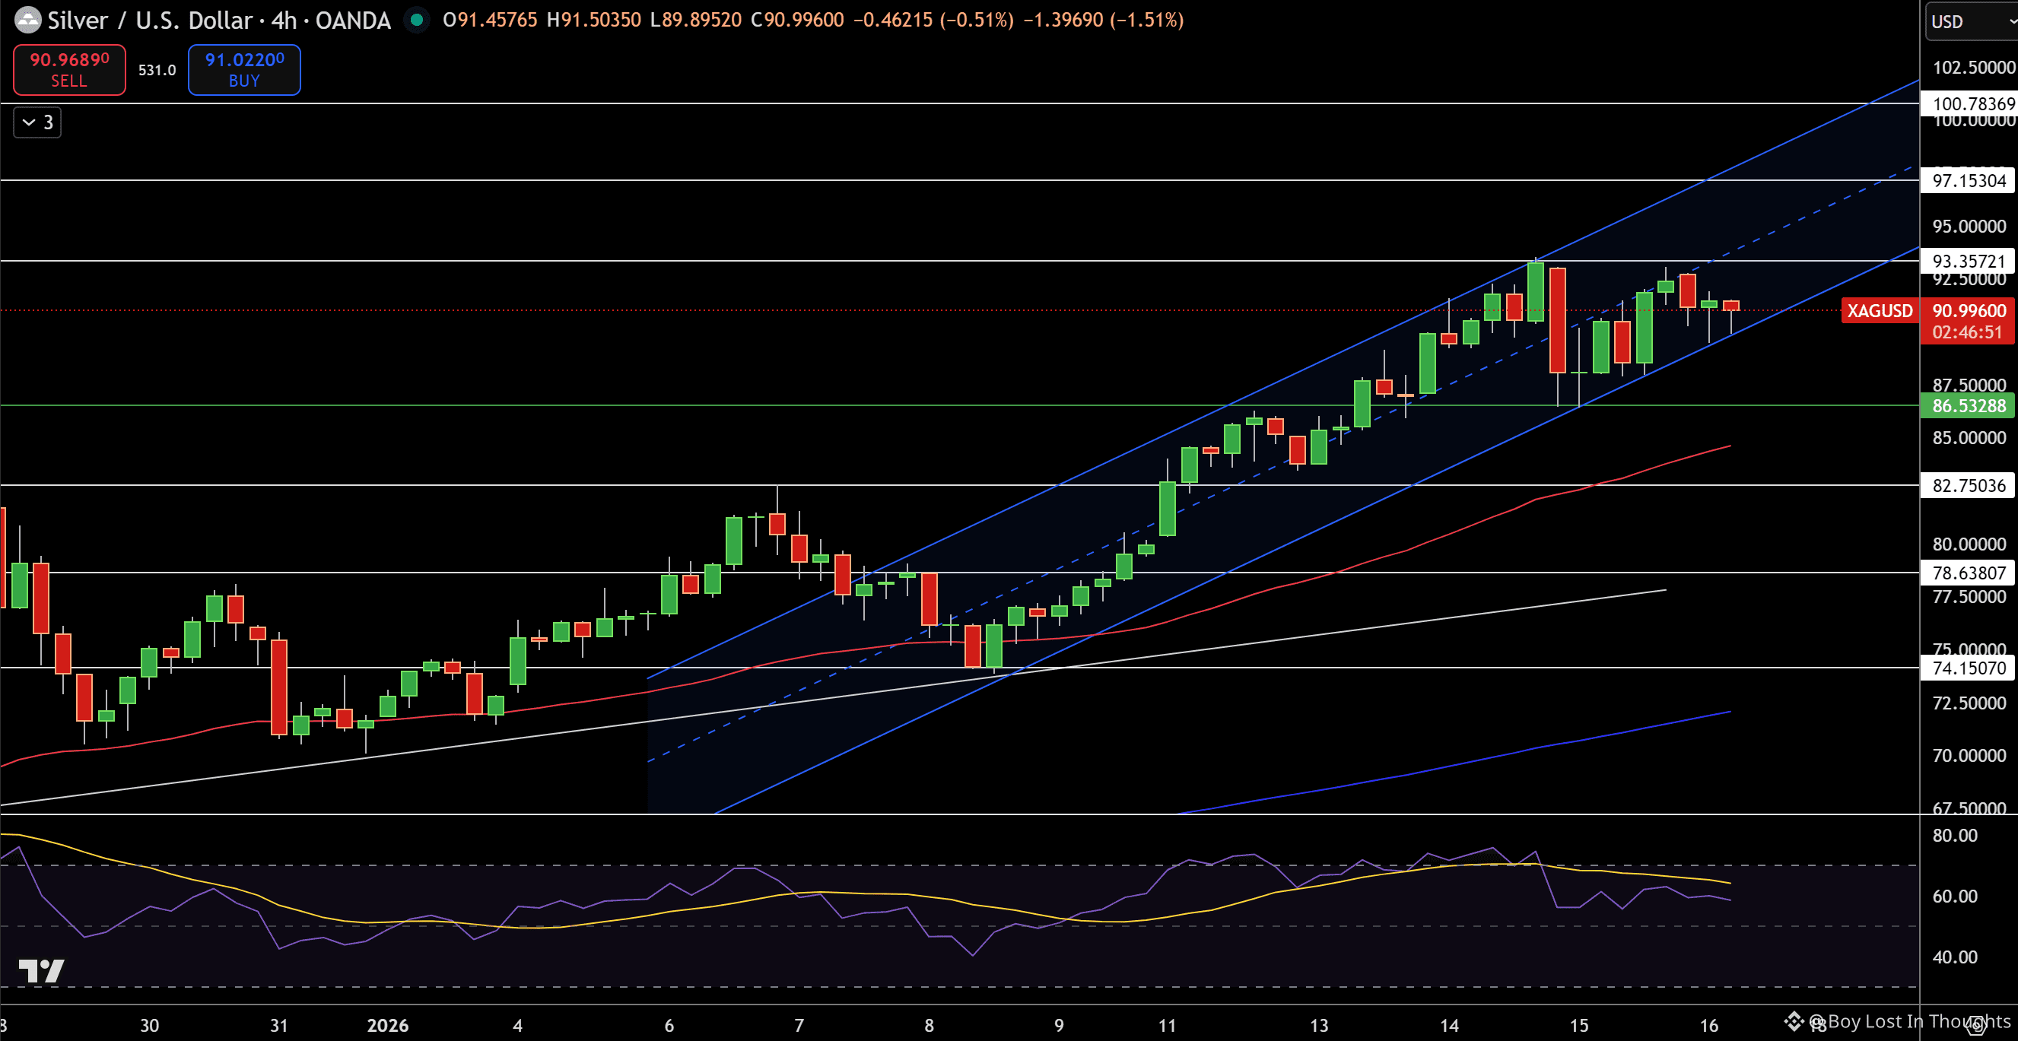Click the green 86.53288 price tag

1968,406
